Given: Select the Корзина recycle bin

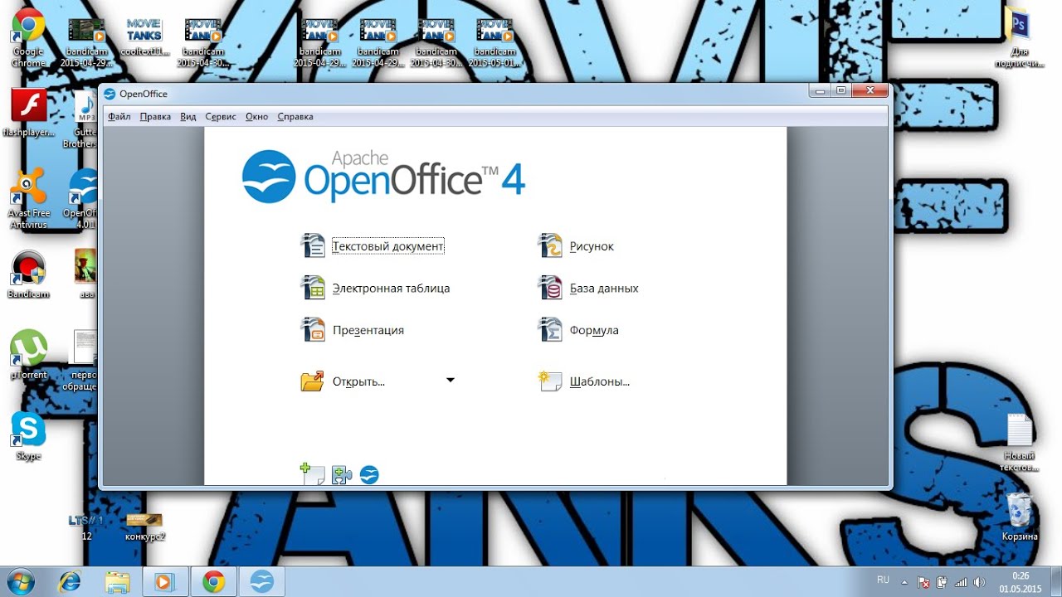Looking at the screenshot, I should [1020, 517].
